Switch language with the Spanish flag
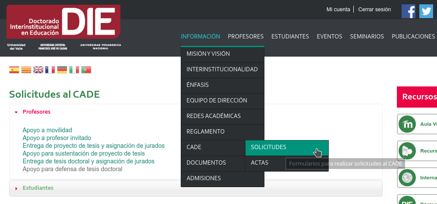 coord(14,70)
